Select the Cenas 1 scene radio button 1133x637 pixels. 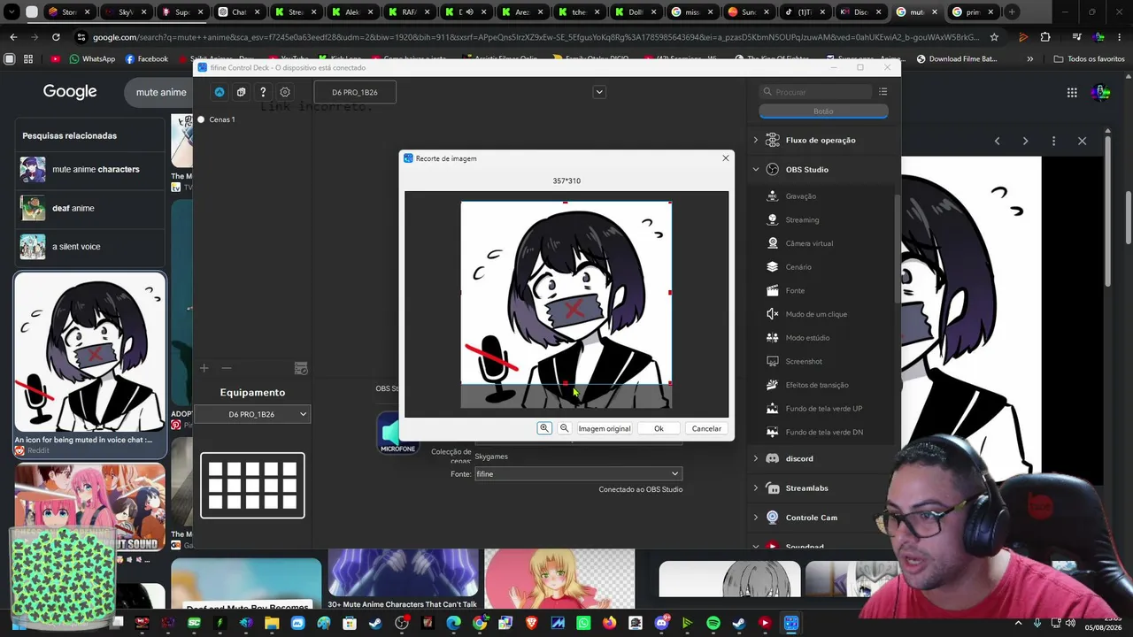[x=201, y=119]
